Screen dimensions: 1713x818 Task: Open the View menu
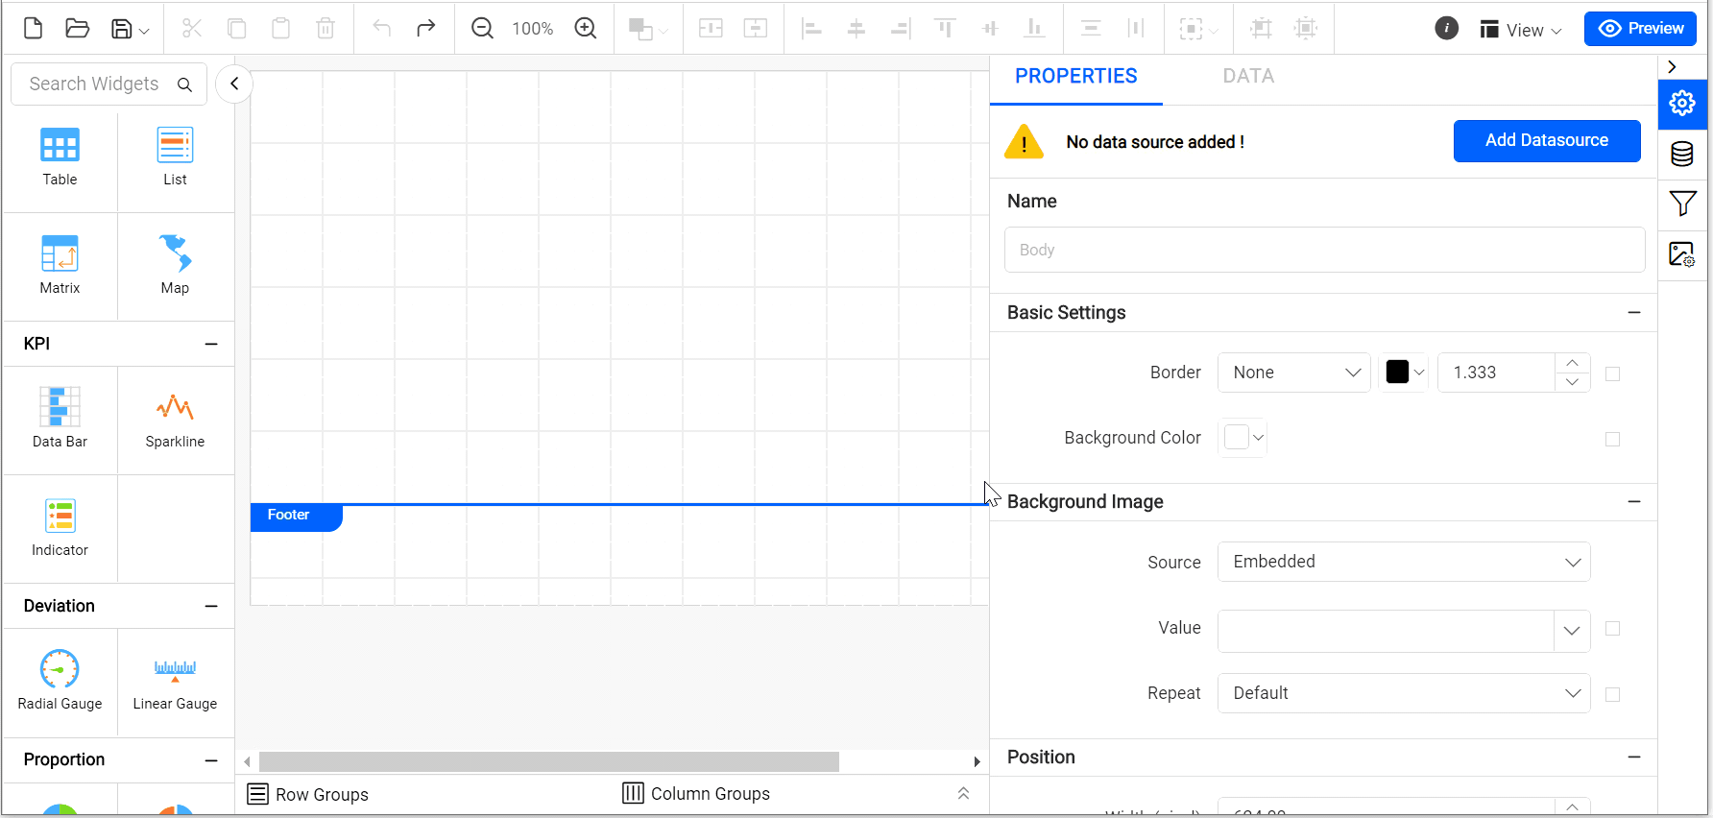1521,30
